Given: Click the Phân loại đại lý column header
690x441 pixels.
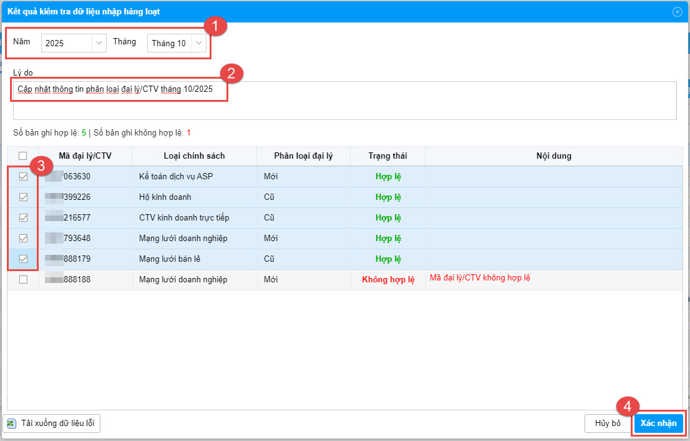Looking at the screenshot, I should coord(303,156).
